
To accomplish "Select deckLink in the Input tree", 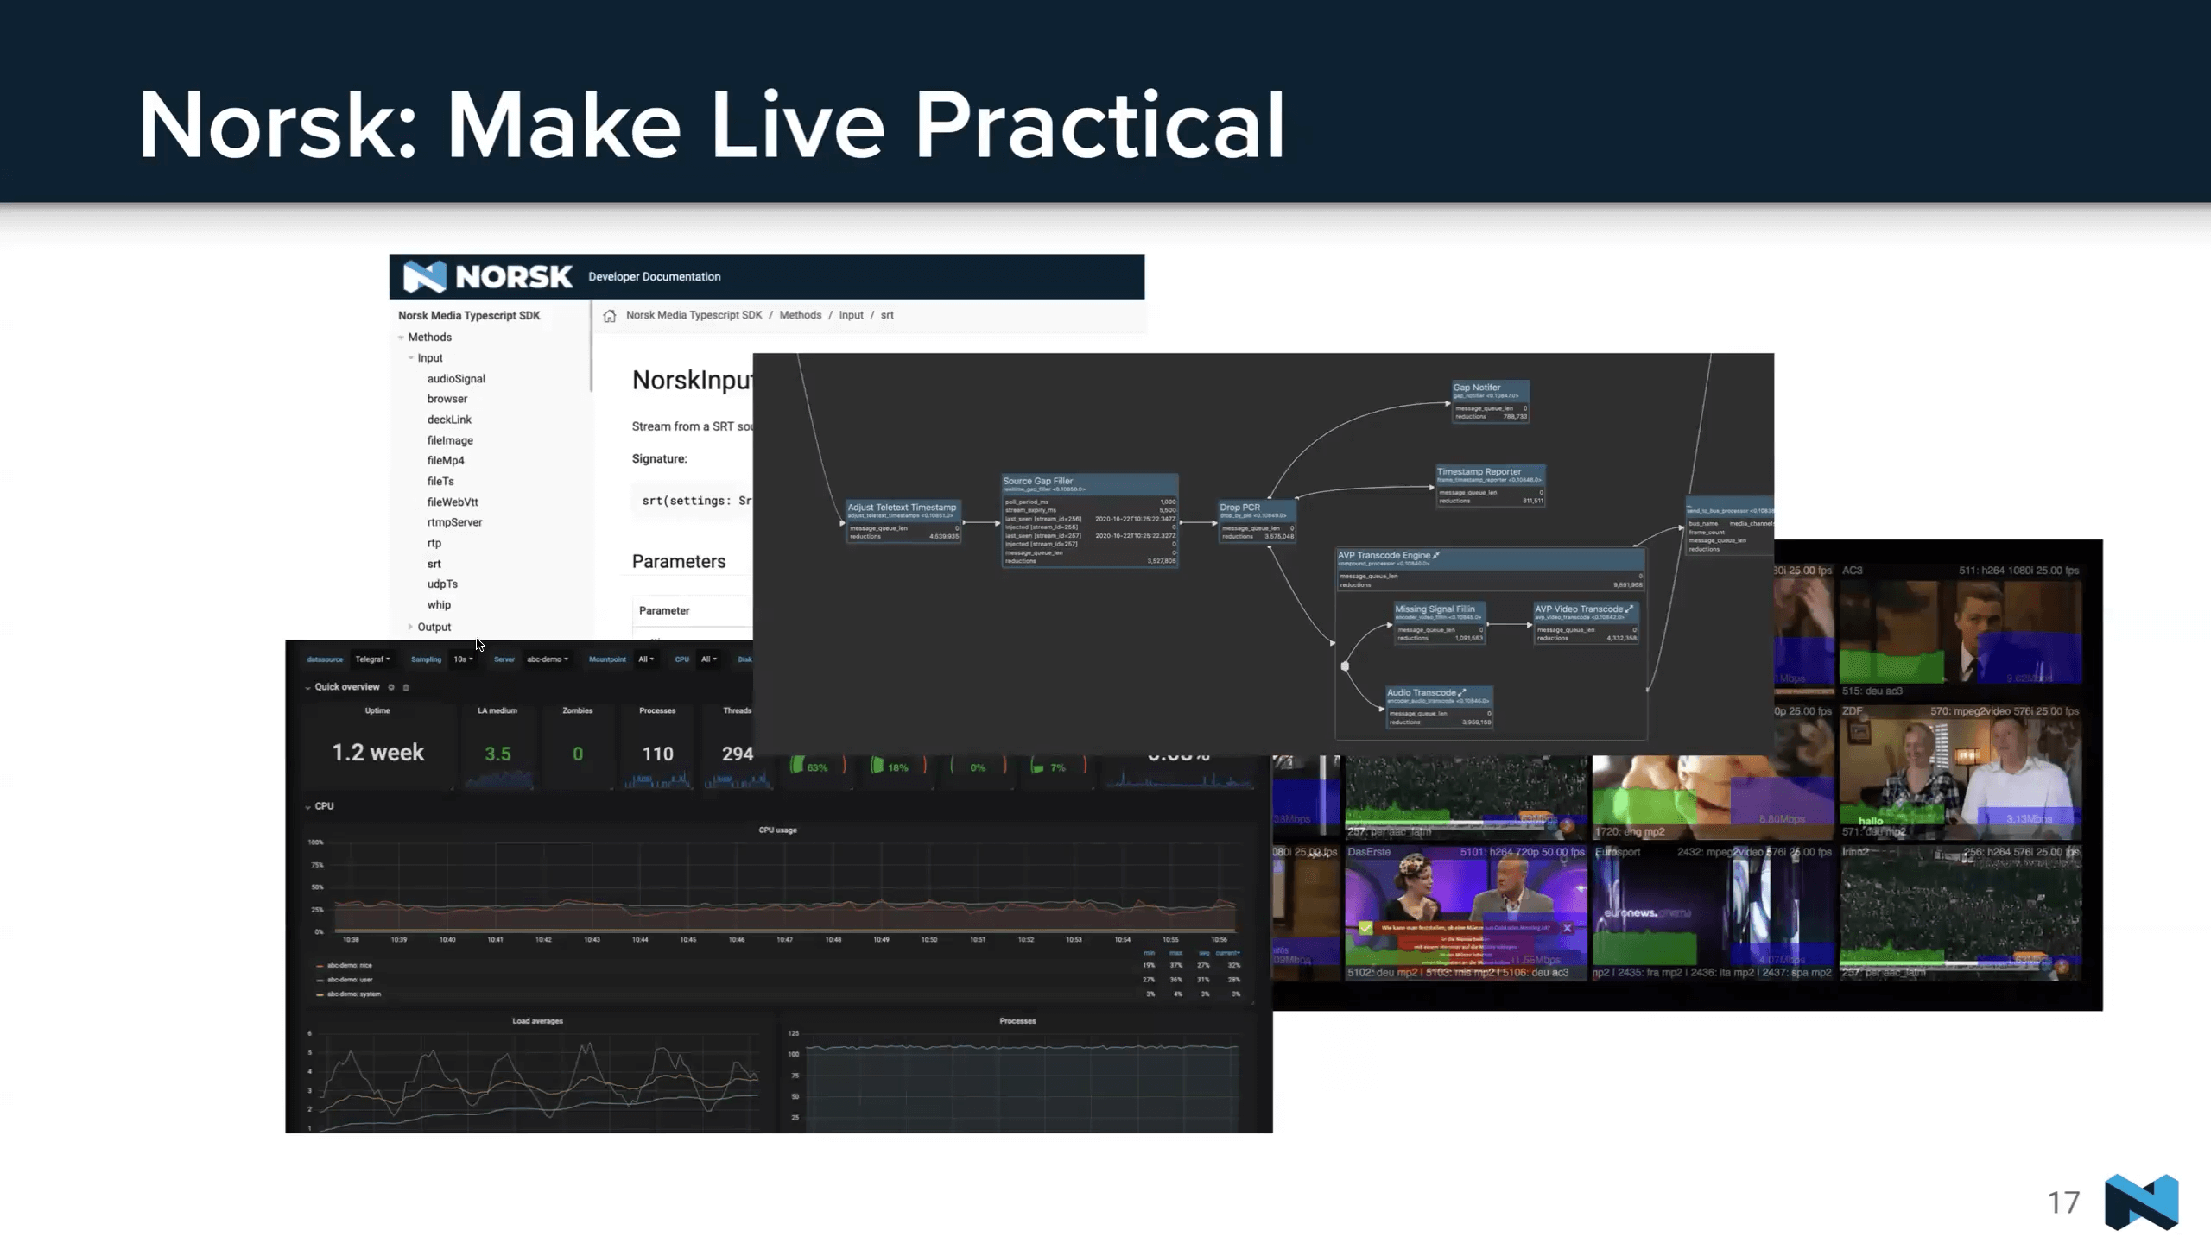I will pos(449,420).
